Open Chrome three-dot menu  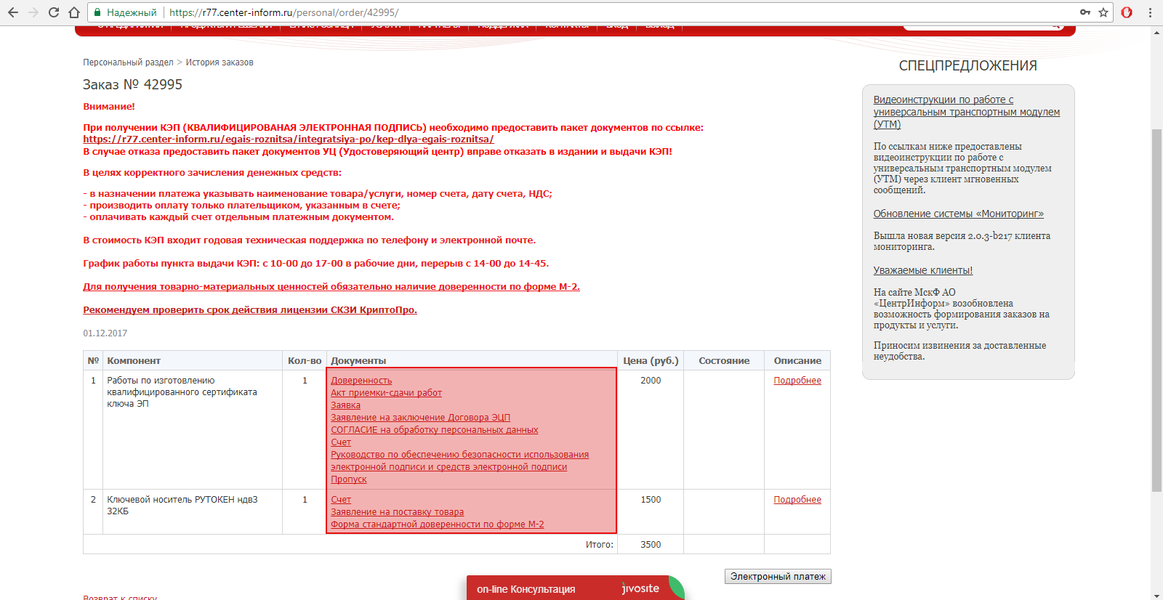[x=1150, y=12]
